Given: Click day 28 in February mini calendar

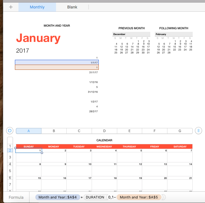Looking at the screenshot, I should coord(169,53).
